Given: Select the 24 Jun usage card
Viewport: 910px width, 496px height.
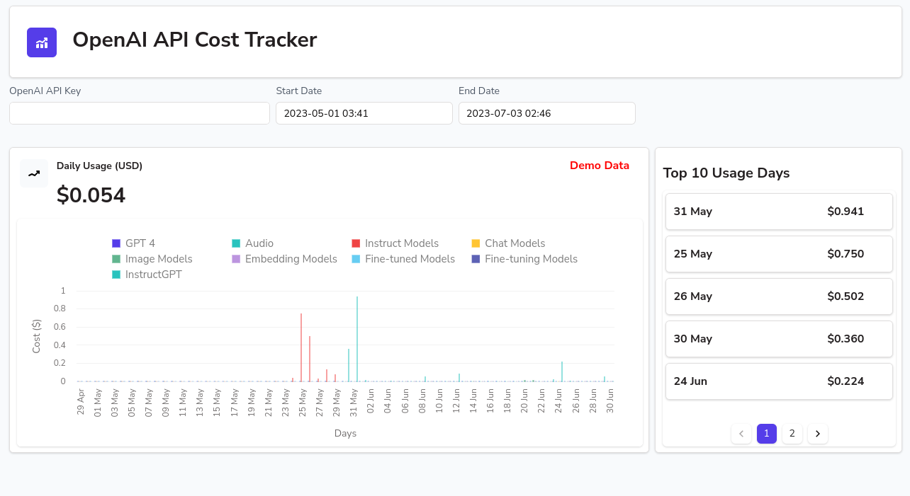Looking at the screenshot, I should (x=778, y=381).
